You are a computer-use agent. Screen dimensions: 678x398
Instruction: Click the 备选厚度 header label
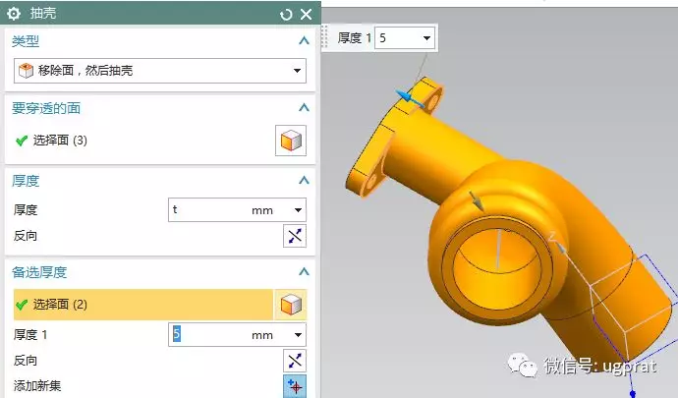pyautogui.click(x=39, y=272)
